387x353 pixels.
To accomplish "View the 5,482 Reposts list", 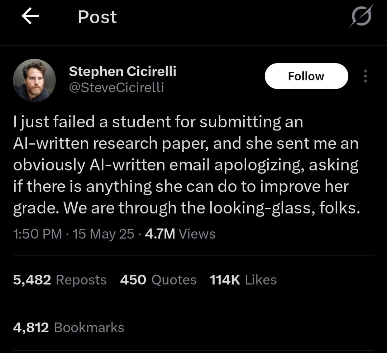I will 60,280.
